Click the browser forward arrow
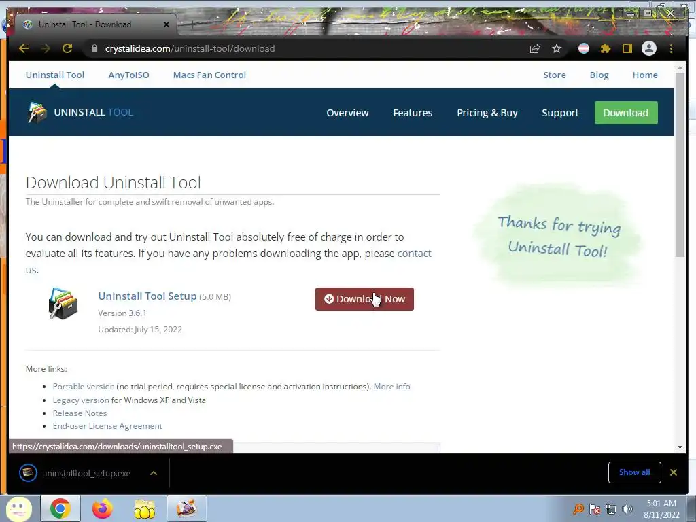This screenshot has height=522, width=696. click(x=46, y=48)
